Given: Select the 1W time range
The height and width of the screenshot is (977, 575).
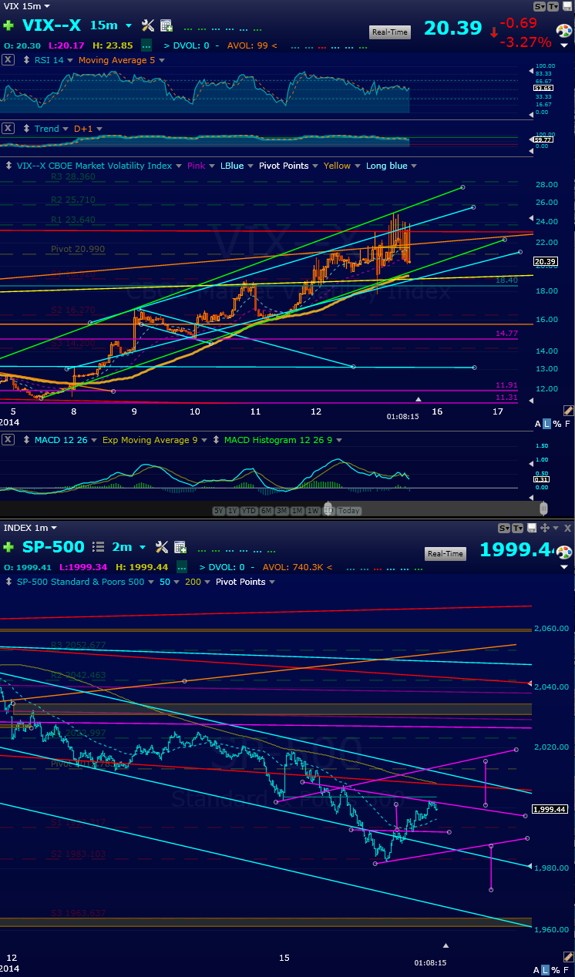Looking at the screenshot, I should click(x=313, y=511).
